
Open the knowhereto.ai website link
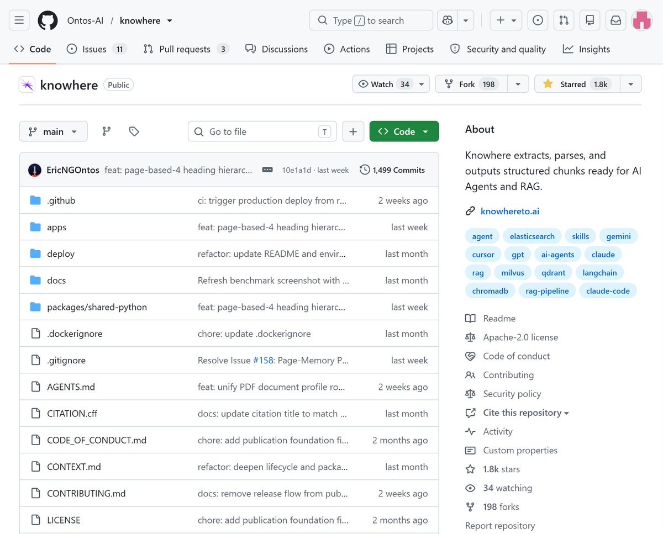[510, 211]
